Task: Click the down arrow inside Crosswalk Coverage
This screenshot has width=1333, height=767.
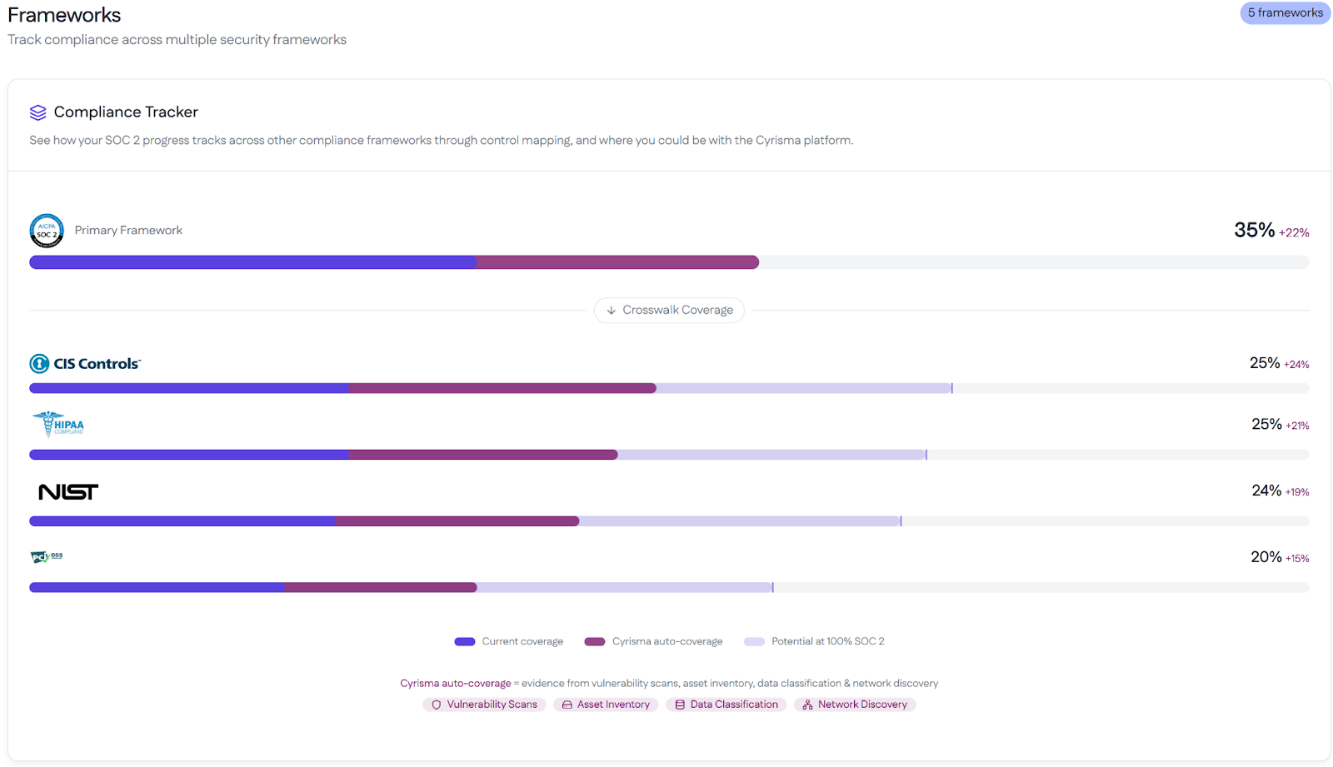Action: (x=613, y=310)
